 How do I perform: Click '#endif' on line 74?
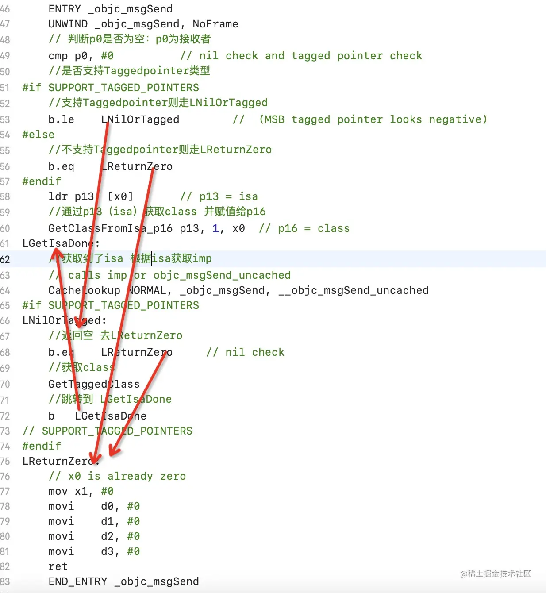click(42, 446)
